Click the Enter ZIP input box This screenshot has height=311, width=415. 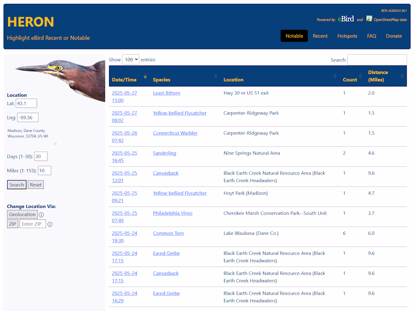pyautogui.click(x=32, y=224)
